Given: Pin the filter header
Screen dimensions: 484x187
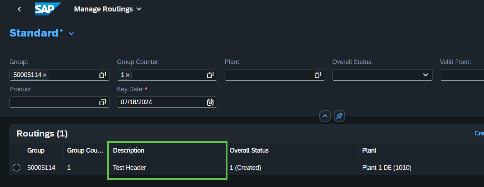Looking at the screenshot, I should [x=339, y=116].
